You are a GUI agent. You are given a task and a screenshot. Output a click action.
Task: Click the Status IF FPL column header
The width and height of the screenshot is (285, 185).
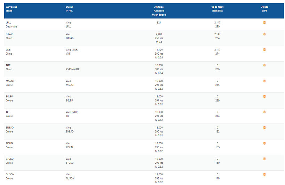(x=70, y=9)
